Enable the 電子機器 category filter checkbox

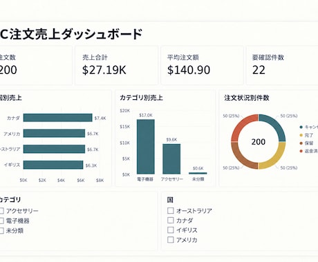[x=1, y=221]
